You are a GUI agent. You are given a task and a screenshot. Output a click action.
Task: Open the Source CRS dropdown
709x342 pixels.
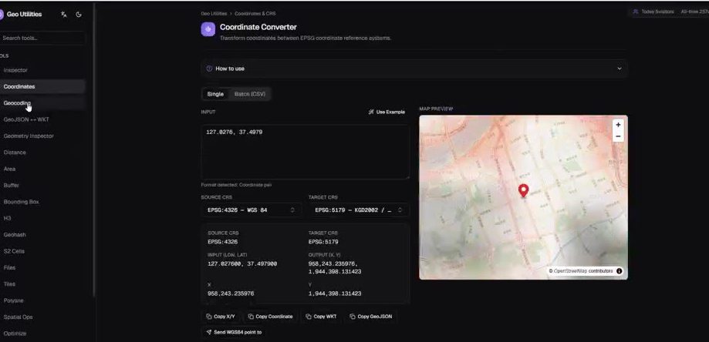[251, 210]
